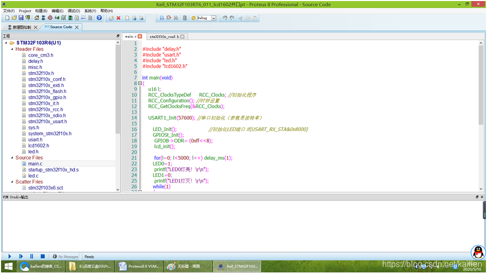
Task: Click the step simulation button
Action: (21, 256)
